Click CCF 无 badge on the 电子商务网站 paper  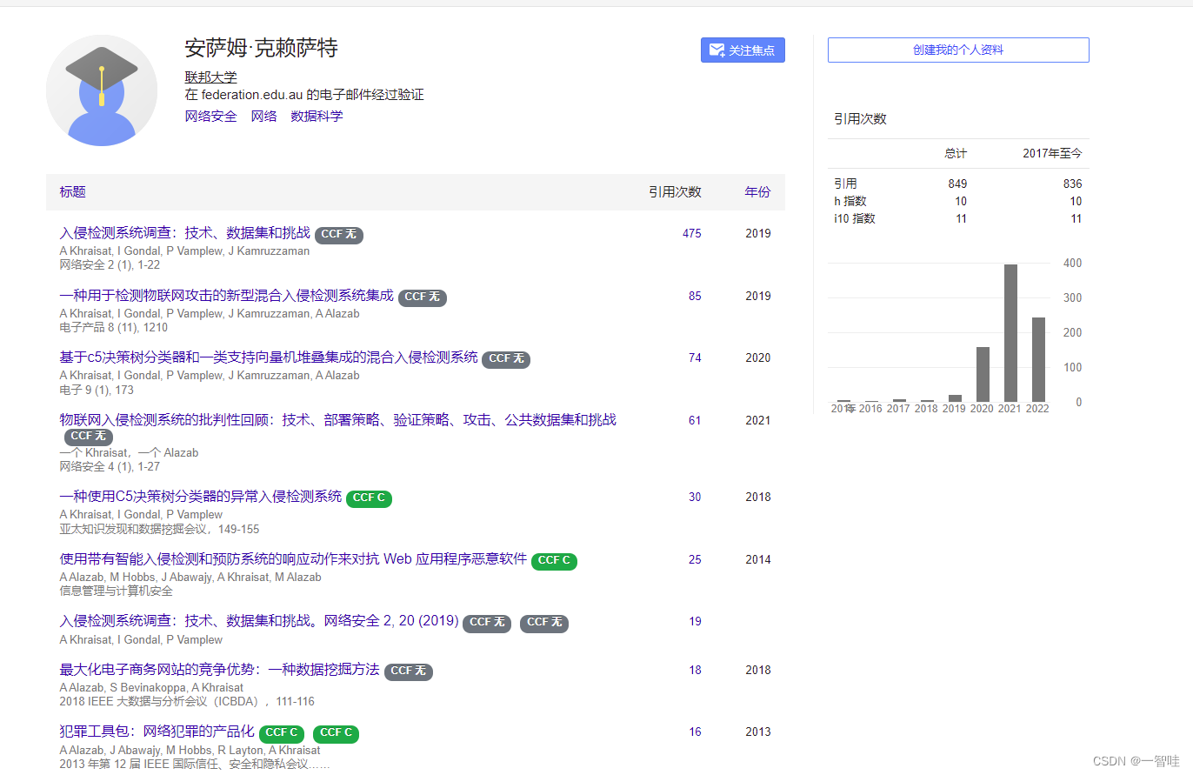pos(409,671)
